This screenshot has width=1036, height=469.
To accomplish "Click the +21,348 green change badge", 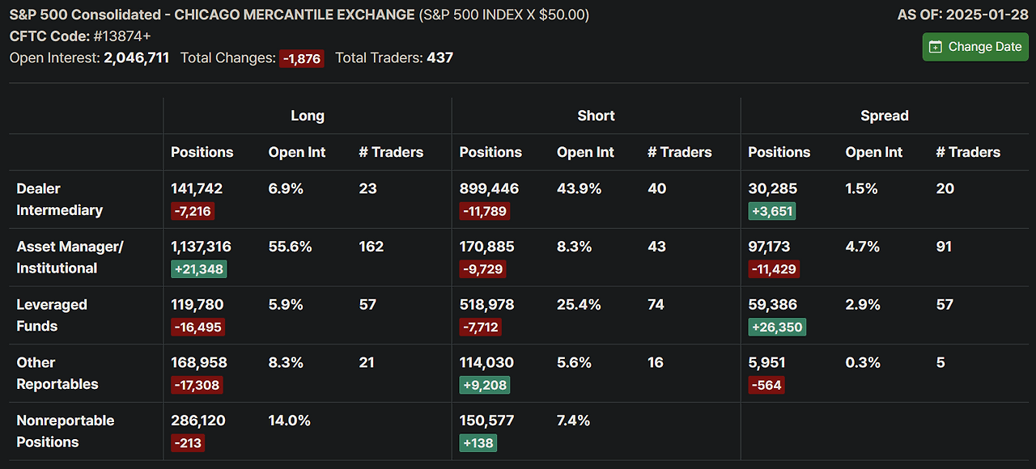I will coord(198,269).
